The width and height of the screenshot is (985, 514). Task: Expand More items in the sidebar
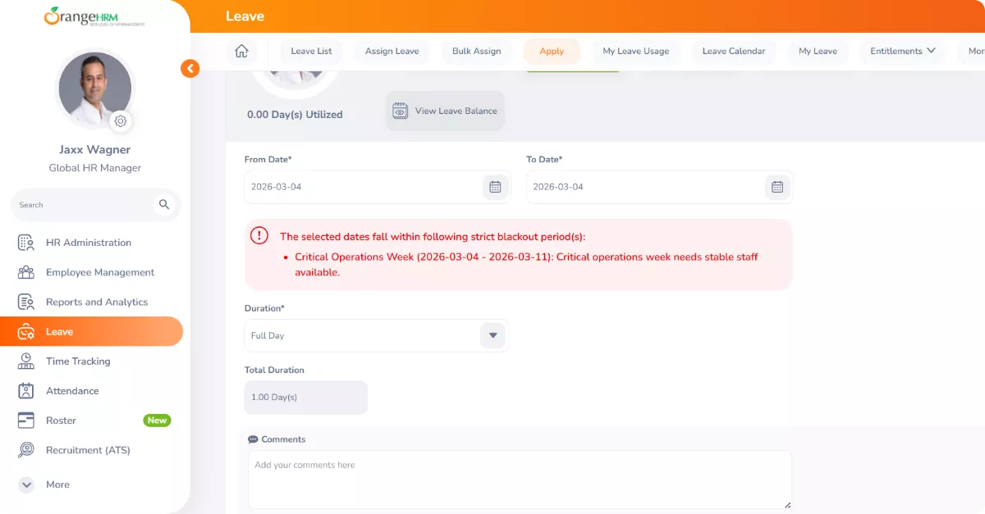point(57,484)
